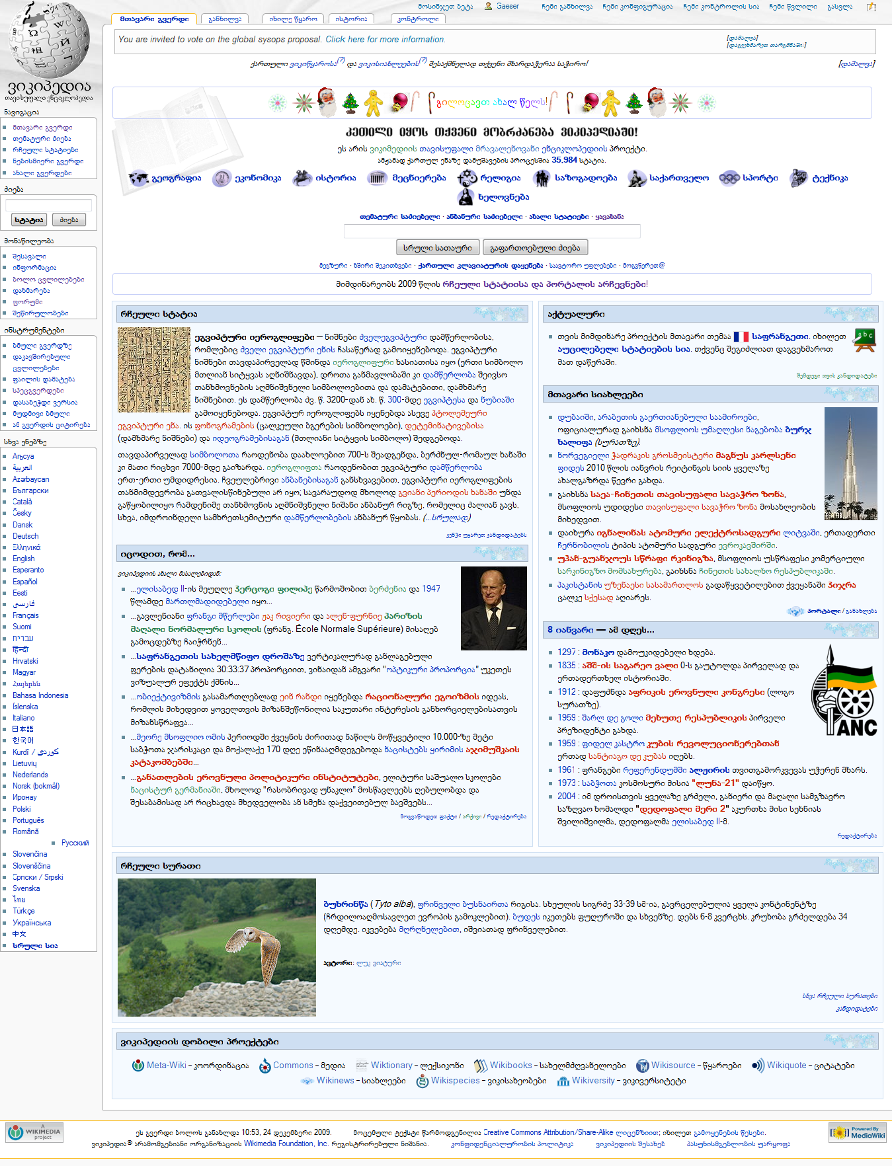Click the Wikiquote project icon

coord(758,1066)
